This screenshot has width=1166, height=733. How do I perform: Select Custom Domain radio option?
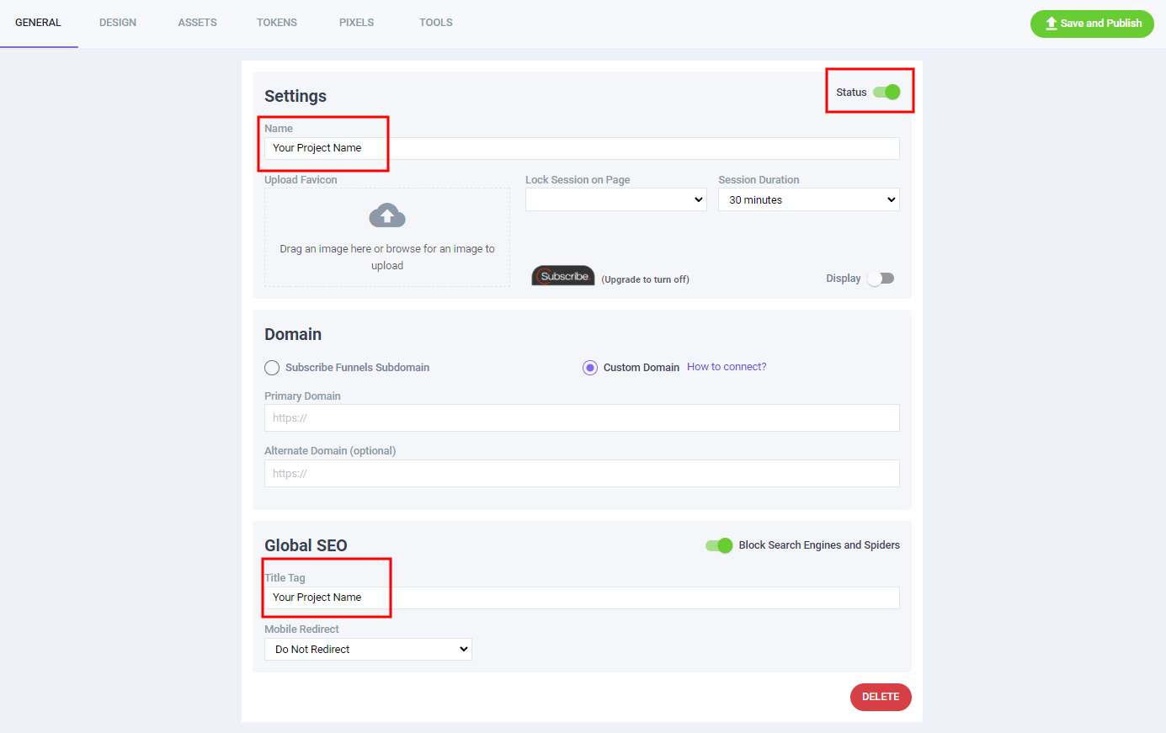[590, 368]
